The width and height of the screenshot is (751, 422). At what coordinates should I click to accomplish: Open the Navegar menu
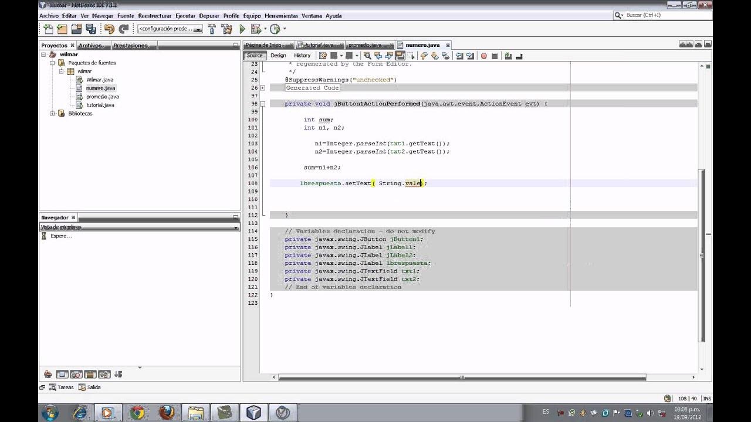[103, 16]
